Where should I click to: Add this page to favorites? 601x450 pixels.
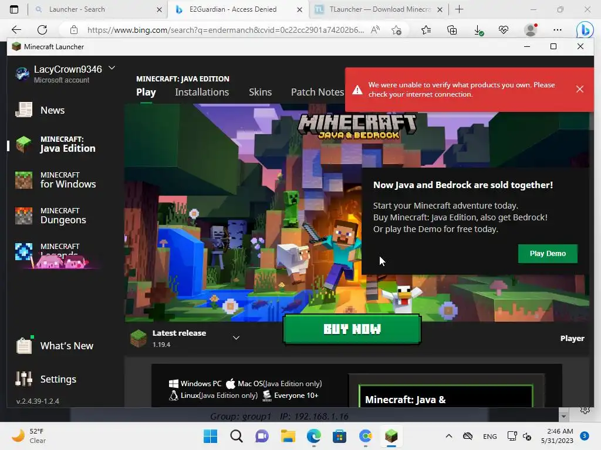click(x=396, y=30)
